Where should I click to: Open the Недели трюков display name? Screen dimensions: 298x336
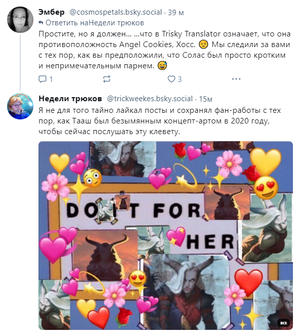[x=70, y=99]
